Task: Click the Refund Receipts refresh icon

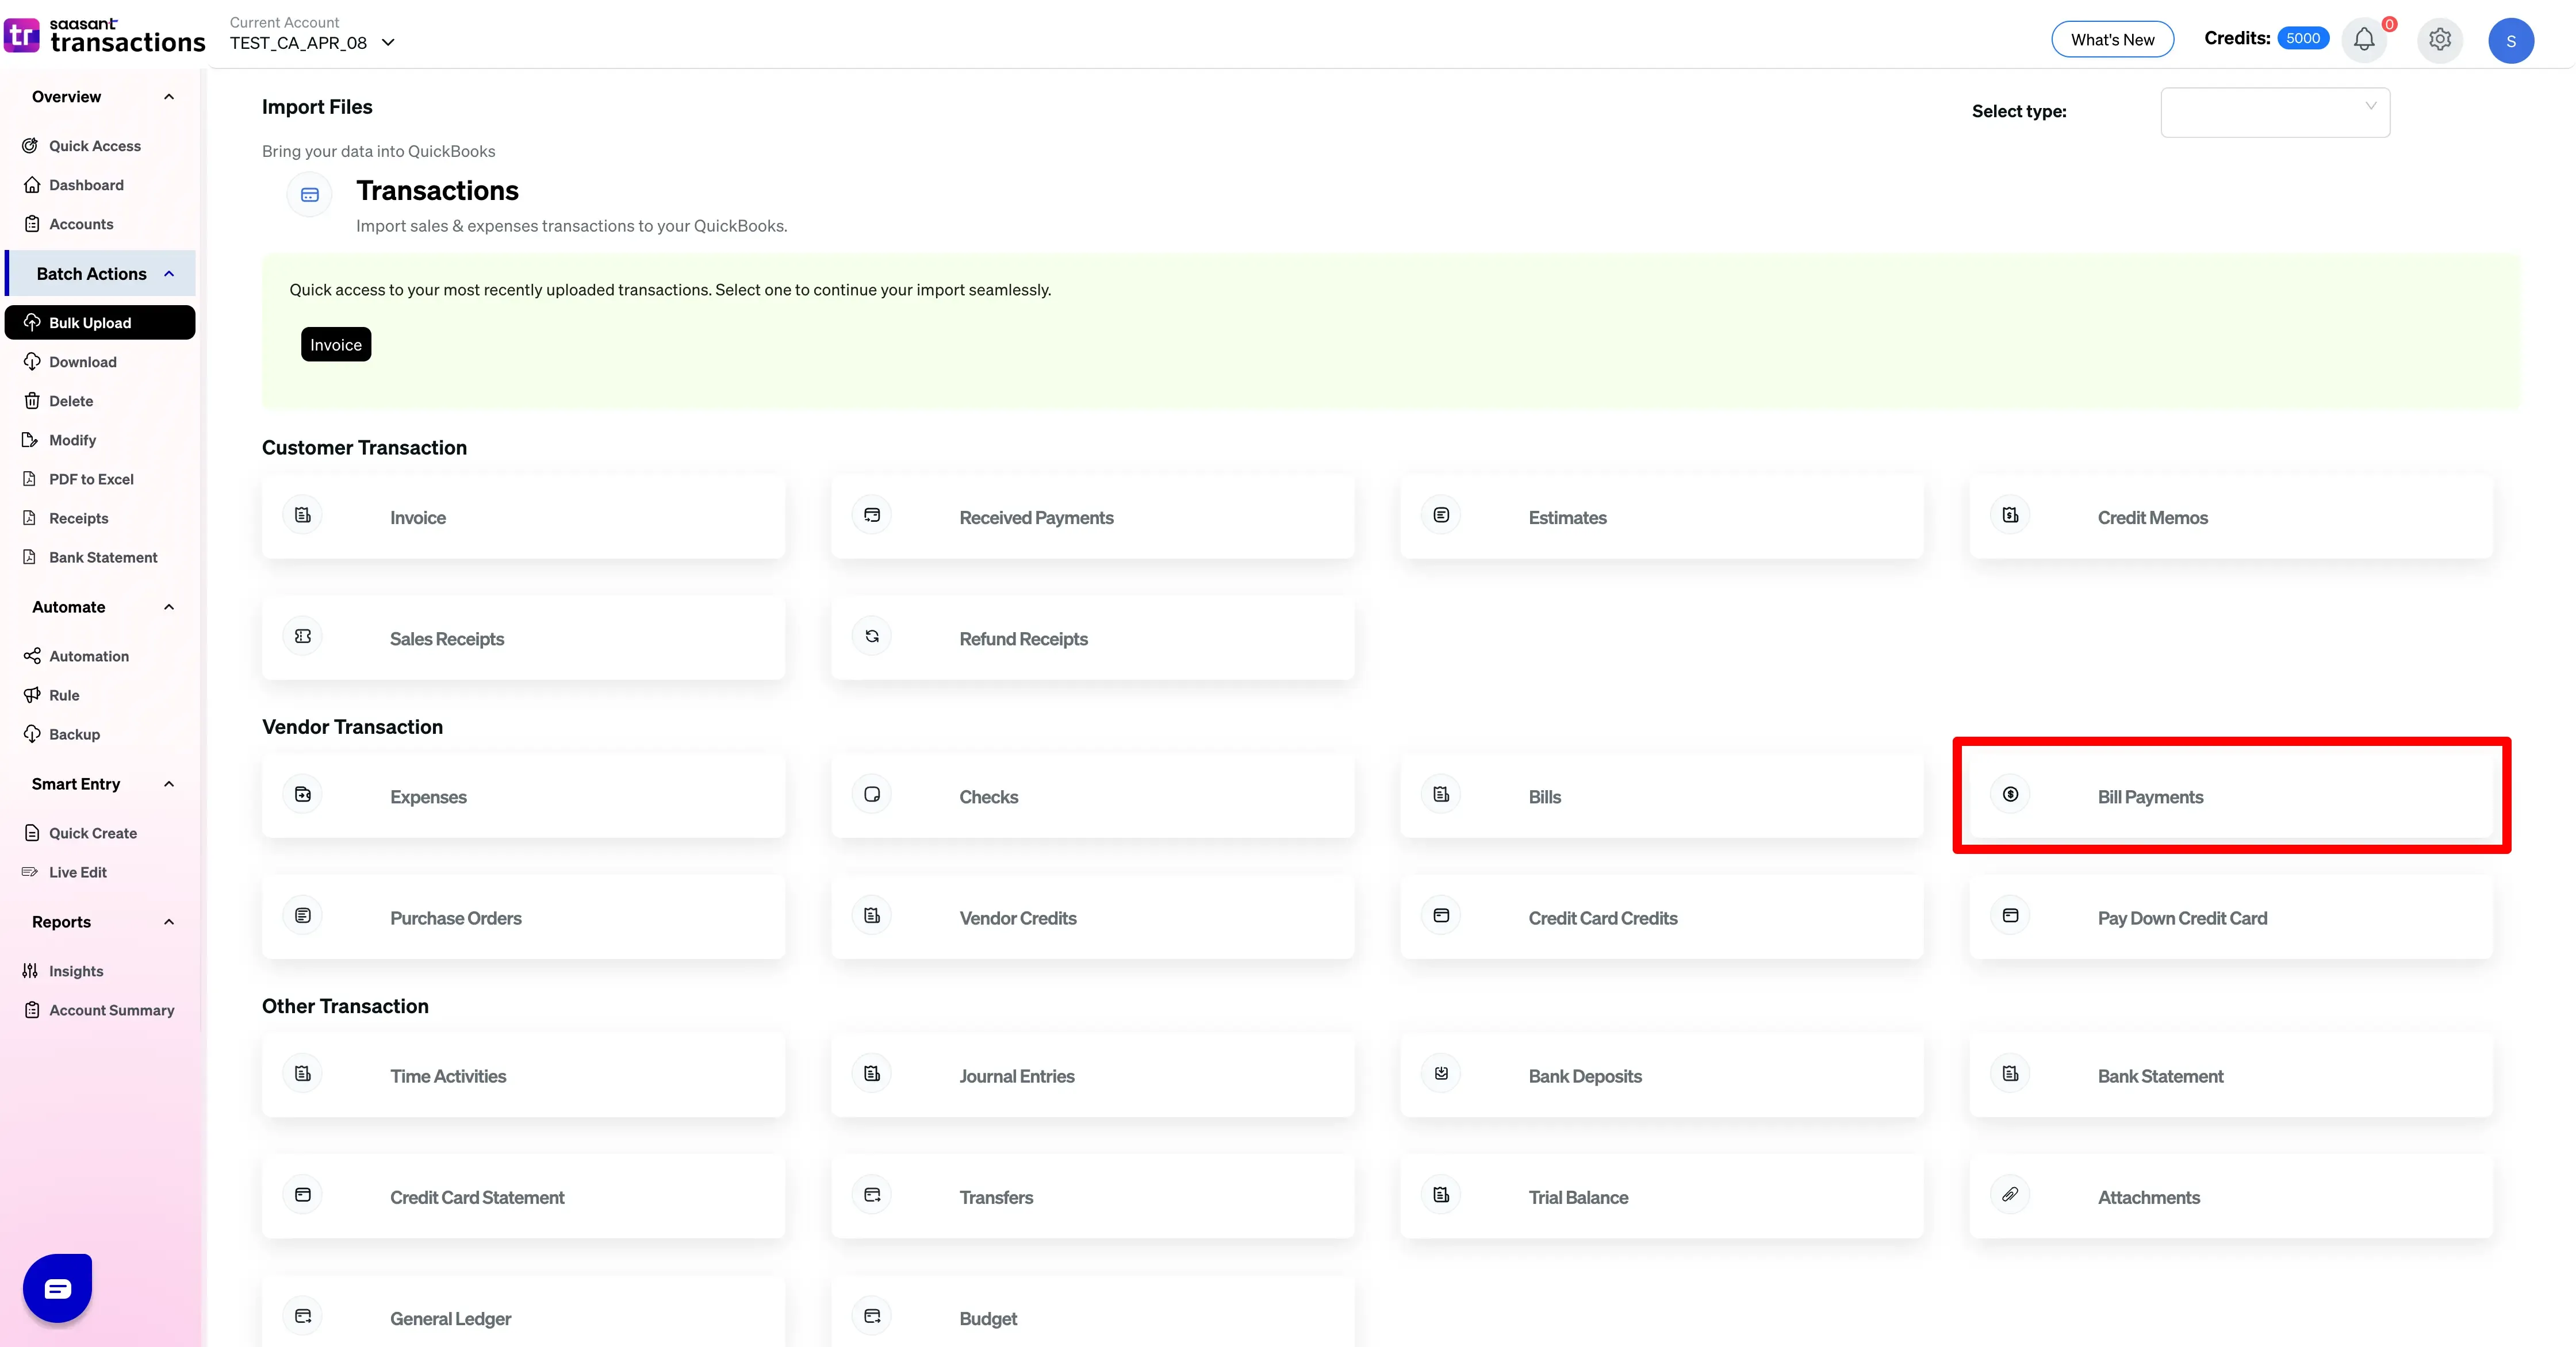Action: [x=872, y=637]
